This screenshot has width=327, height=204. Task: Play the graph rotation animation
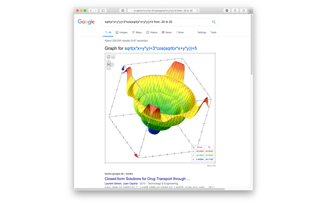click(x=113, y=56)
